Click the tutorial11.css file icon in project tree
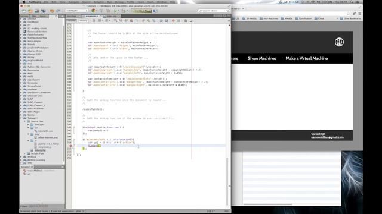382x214 pixels. point(36,131)
